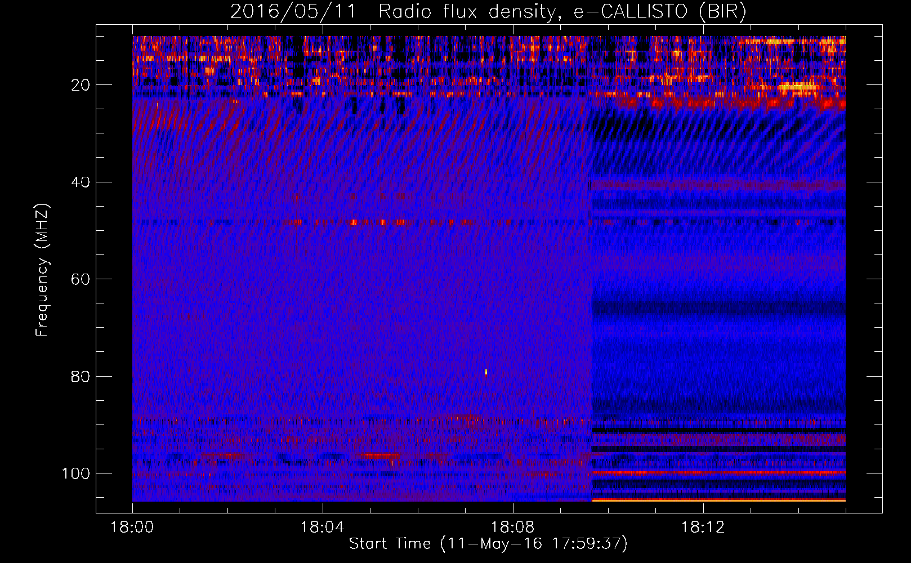This screenshot has height=563, width=911.
Task: Click the 20 frequency tick label
Action: (x=81, y=85)
